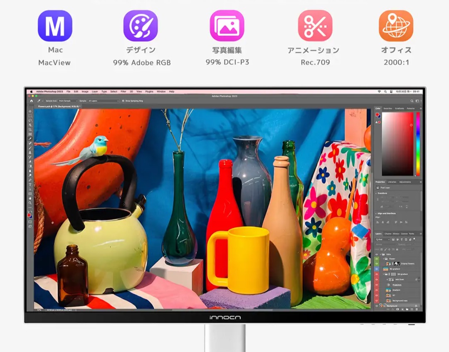Viewport: 449px width, 352px height.
Task: Select the Gradient tool
Action: (30, 166)
